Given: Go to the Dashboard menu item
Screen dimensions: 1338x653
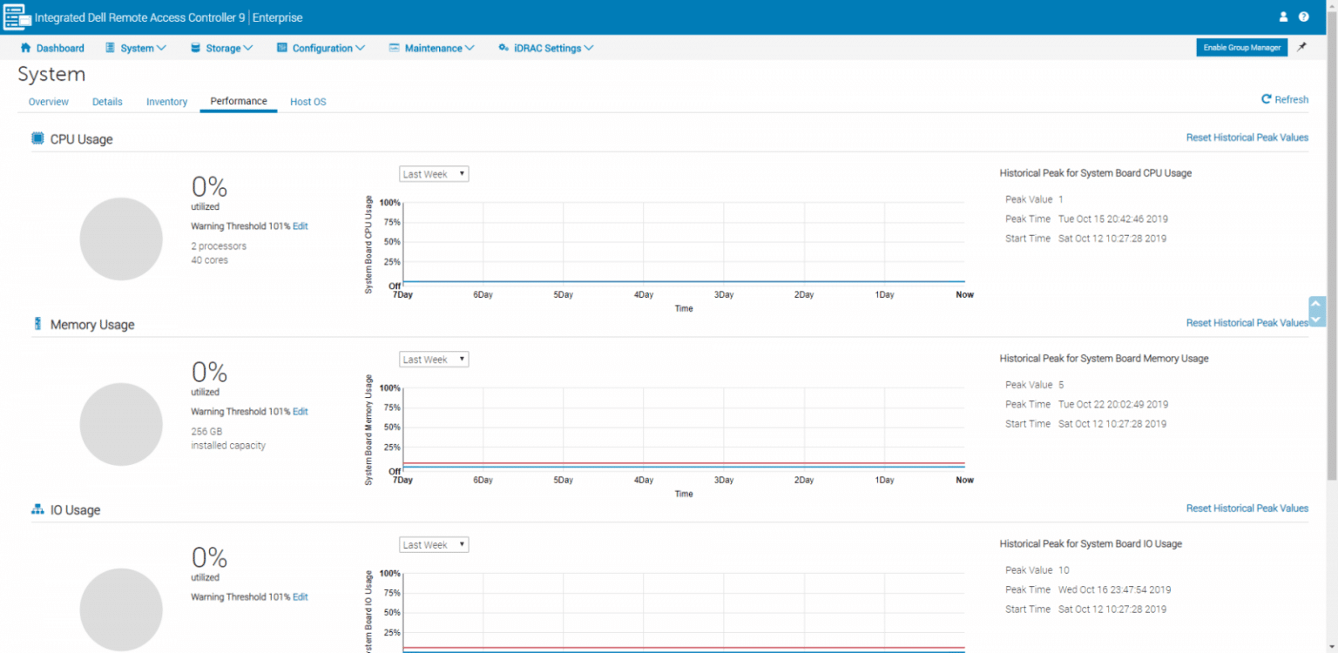Looking at the screenshot, I should click(52, 48).
